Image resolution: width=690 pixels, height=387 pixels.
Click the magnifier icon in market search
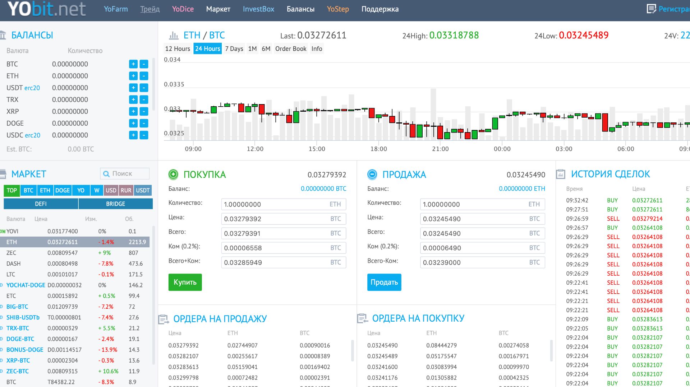[106, 174]
